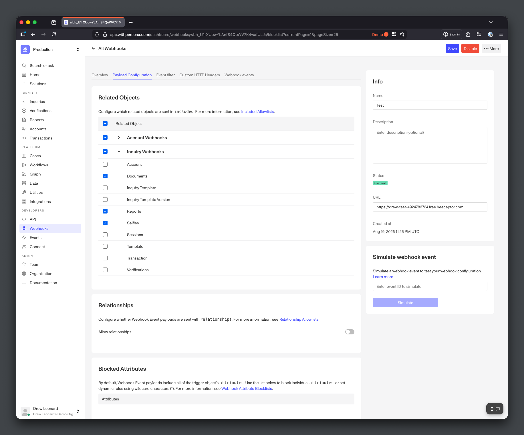Screen dimensions: 524x435
Task: Open the Included Allowlists link
Action: click(257, 111)
